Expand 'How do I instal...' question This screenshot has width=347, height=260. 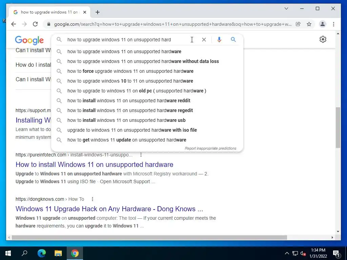click(x=33, y=65)
